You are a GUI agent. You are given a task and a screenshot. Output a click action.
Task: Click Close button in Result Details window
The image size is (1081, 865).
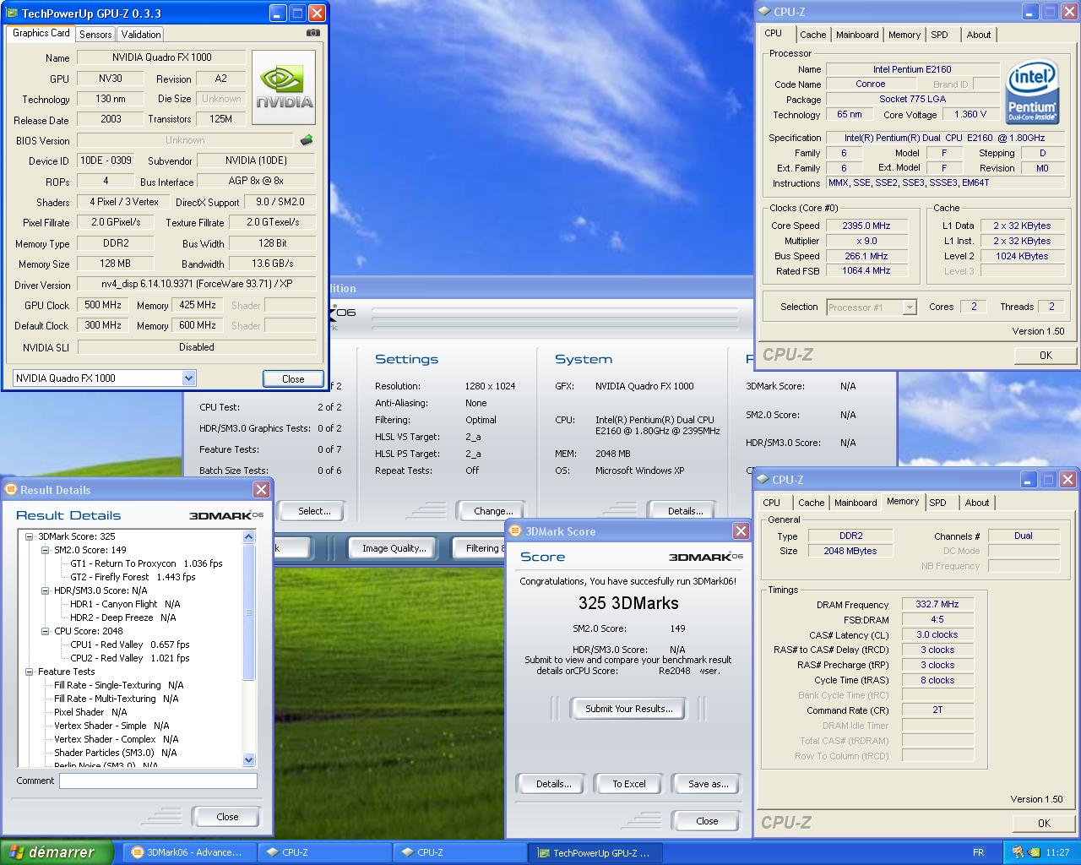point(227,817)
